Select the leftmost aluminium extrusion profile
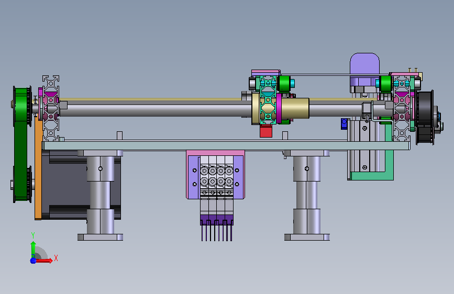Viewport: 454px width, 294px height. pos(51,108)
